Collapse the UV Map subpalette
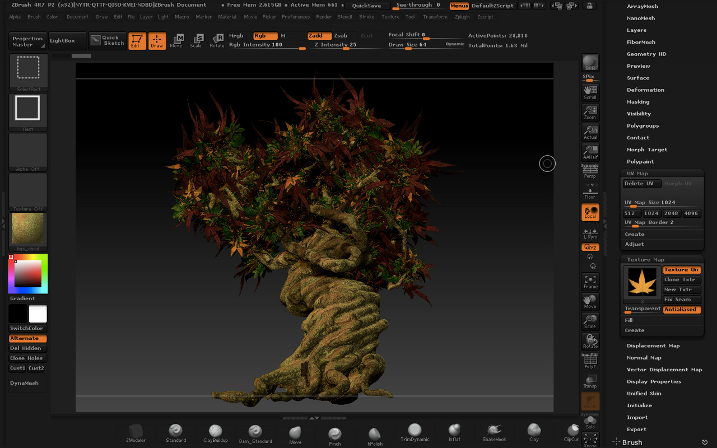The image size is (717, 448). click(637, 174)
